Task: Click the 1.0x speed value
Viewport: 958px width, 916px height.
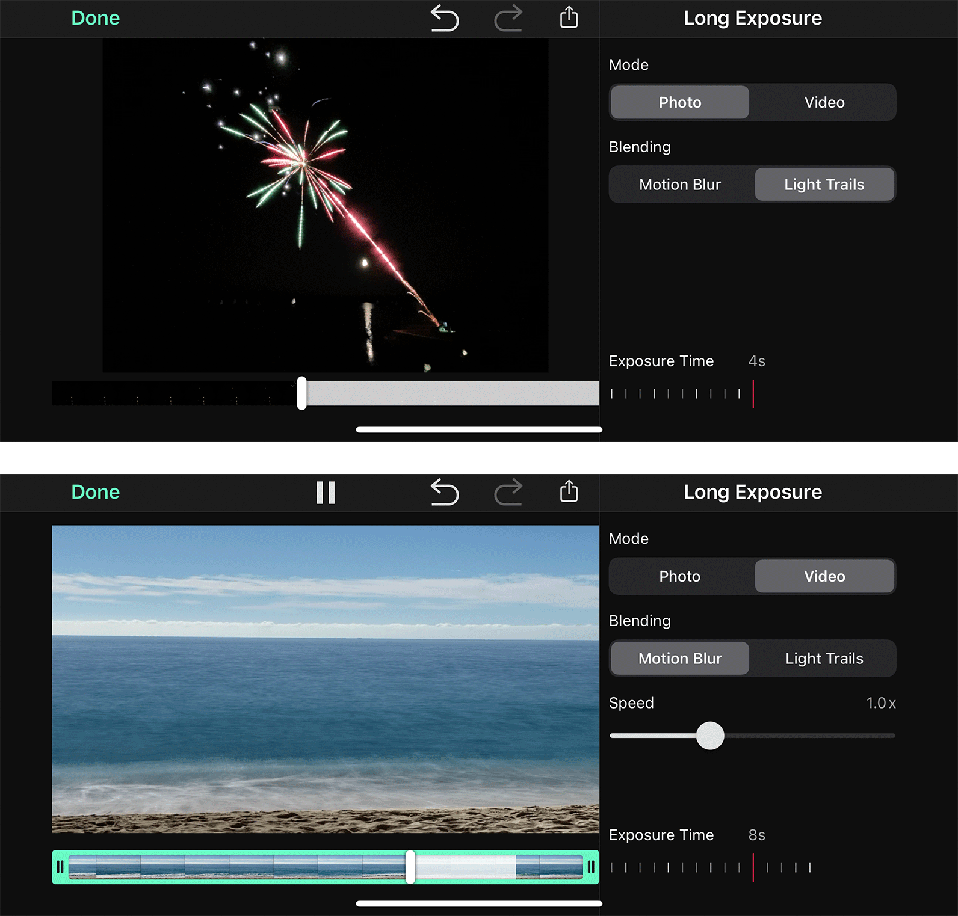Action: point(881,703)
